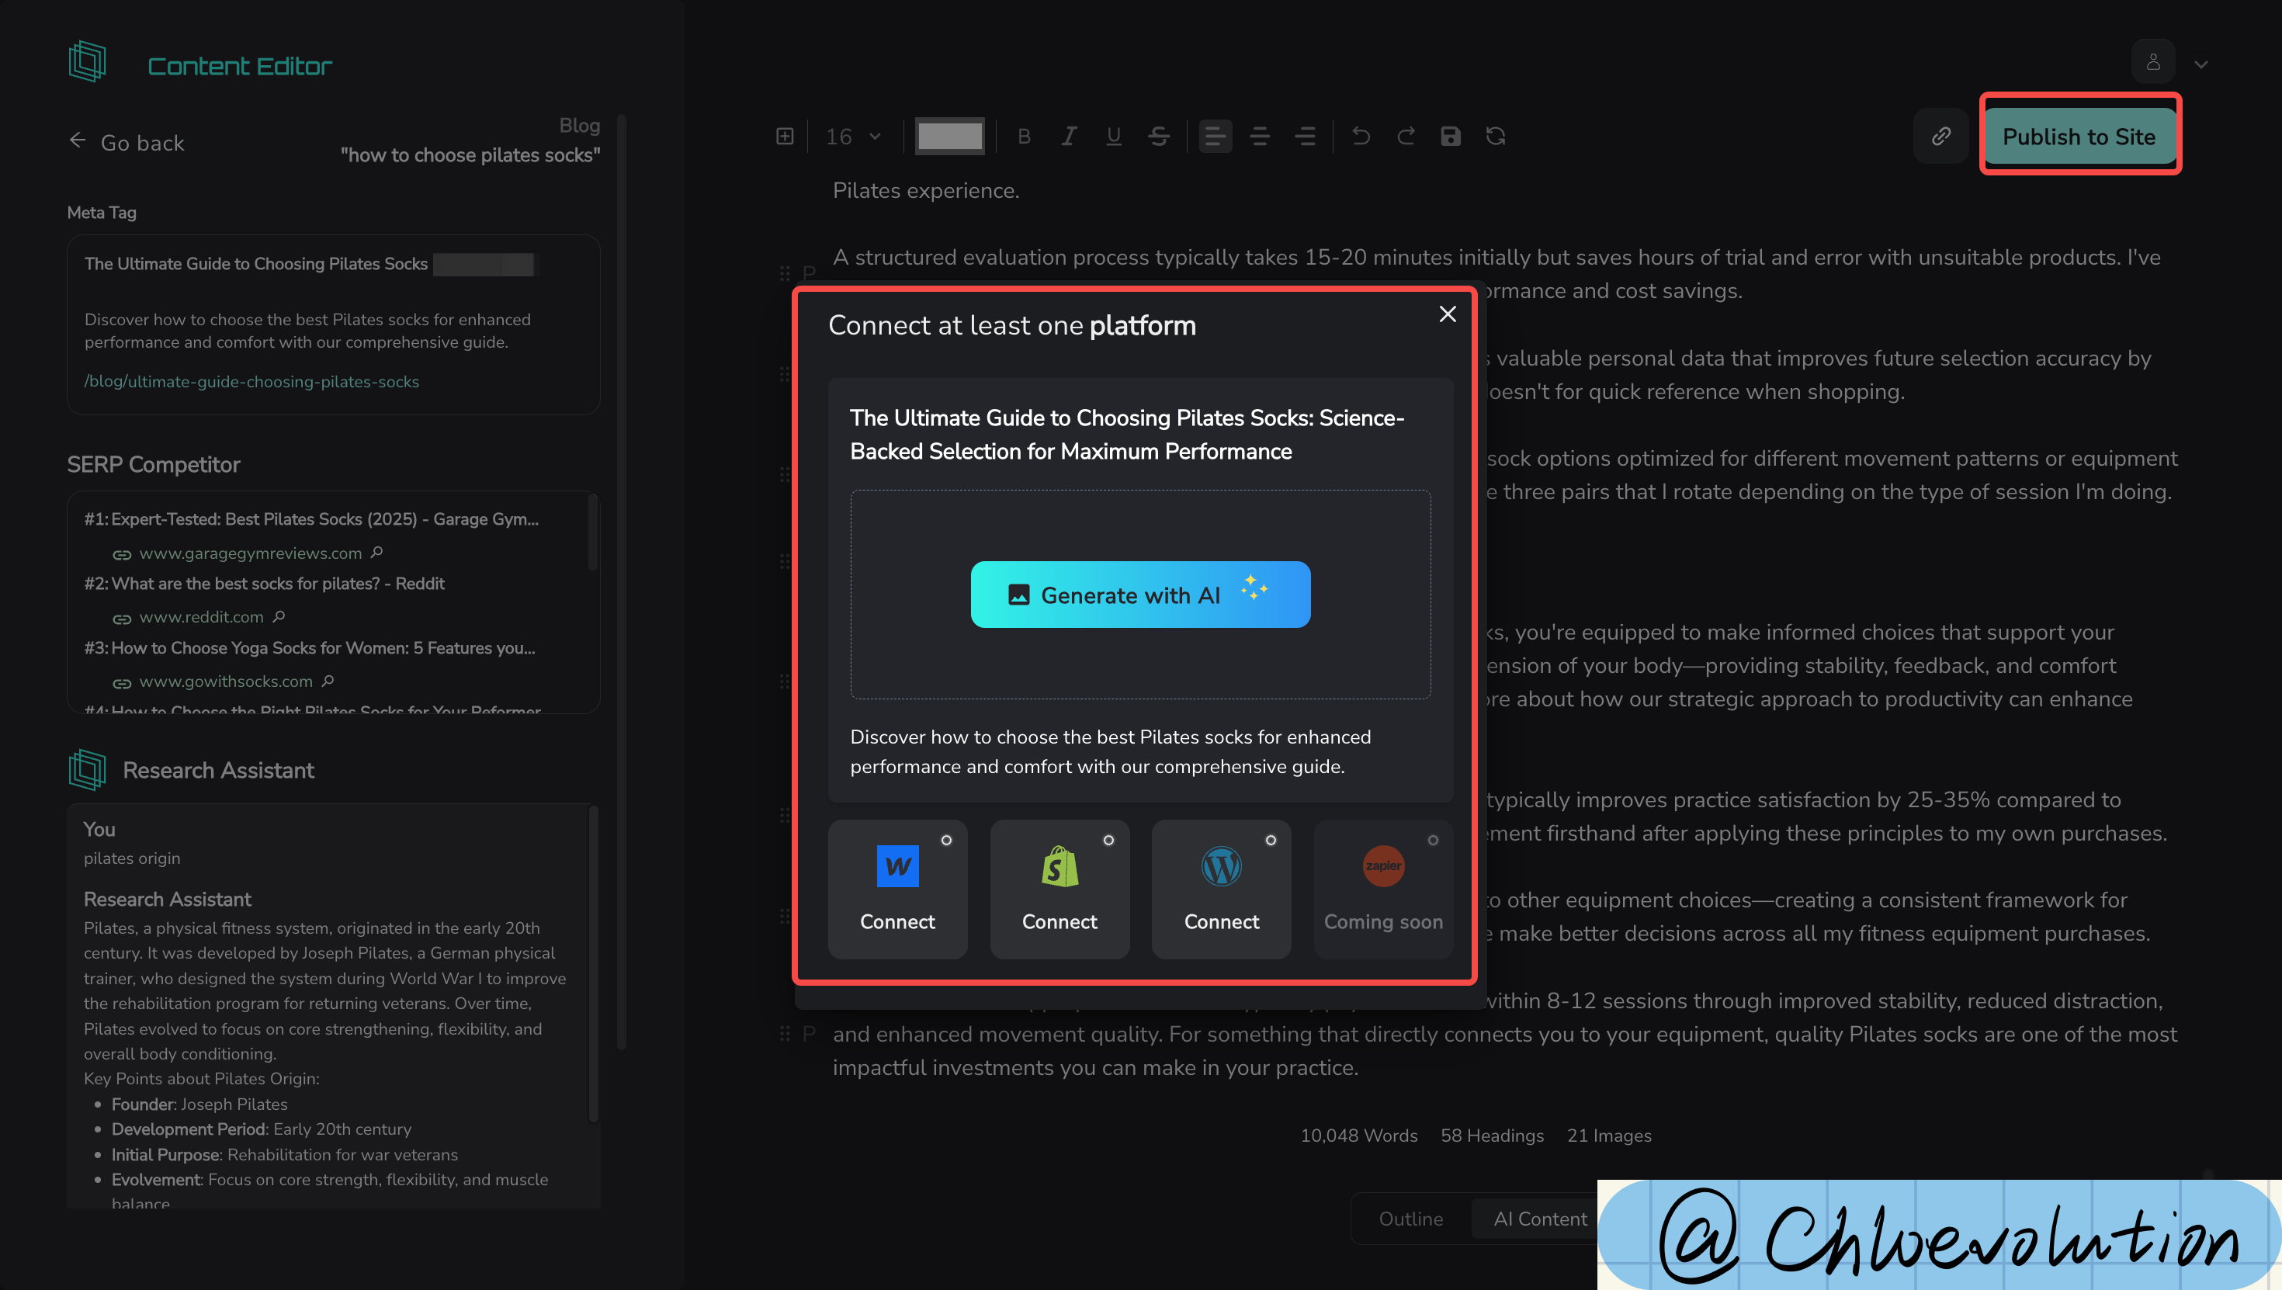
Task: Click the "pilates origin" user message
Action: 132,858
